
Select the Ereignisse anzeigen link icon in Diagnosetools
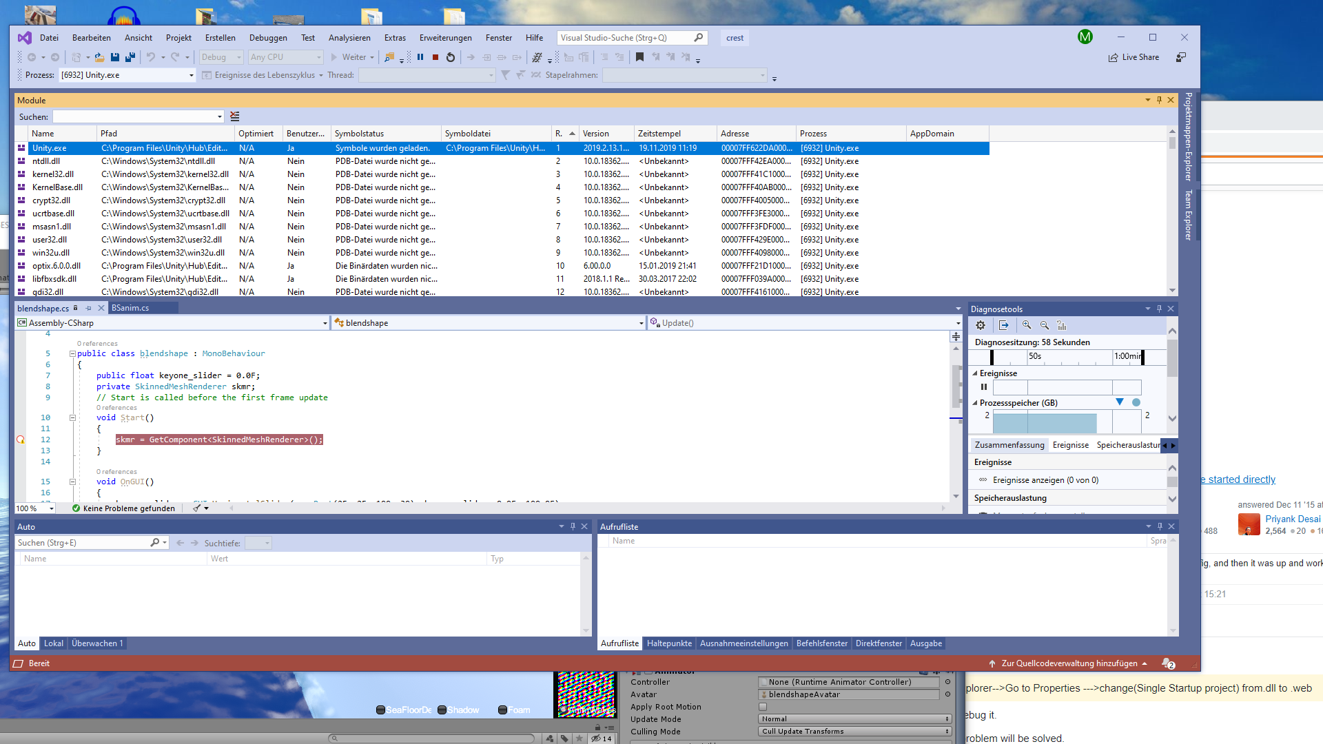pyautogui.click(x=984, y=479)
